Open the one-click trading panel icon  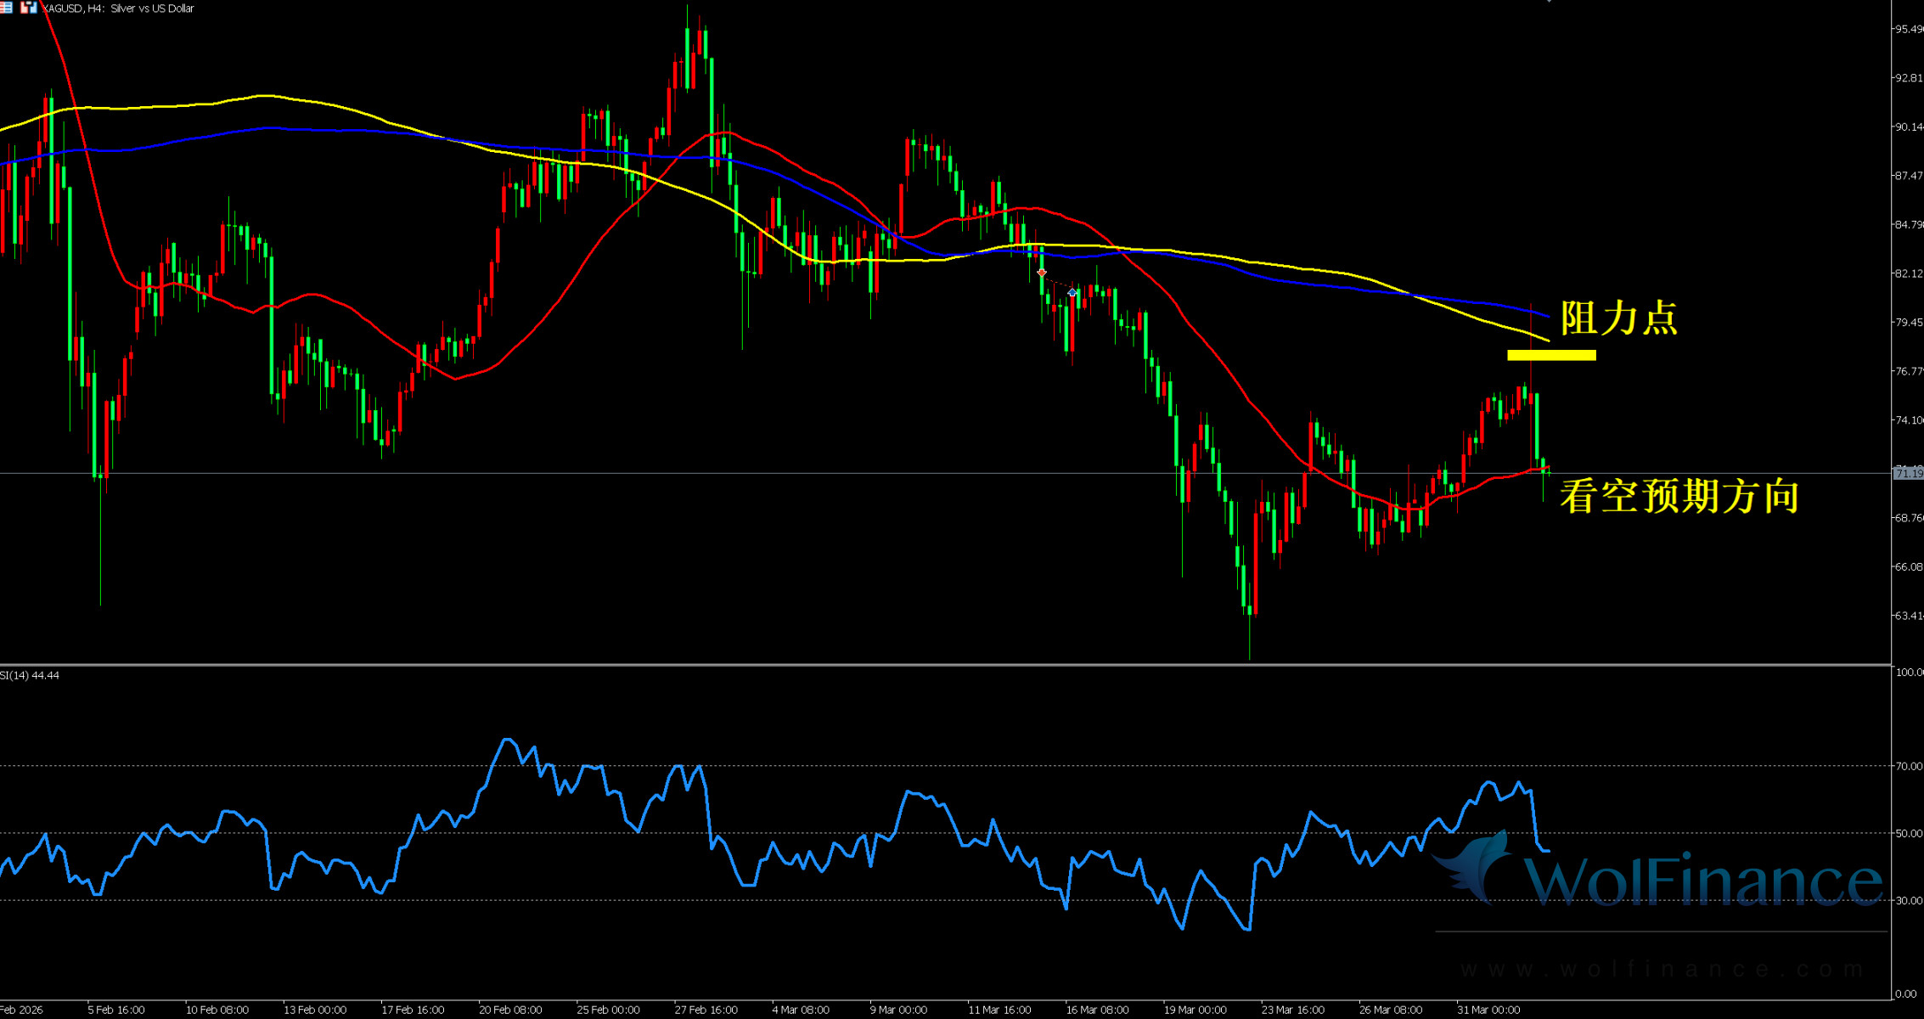point(29,7)
